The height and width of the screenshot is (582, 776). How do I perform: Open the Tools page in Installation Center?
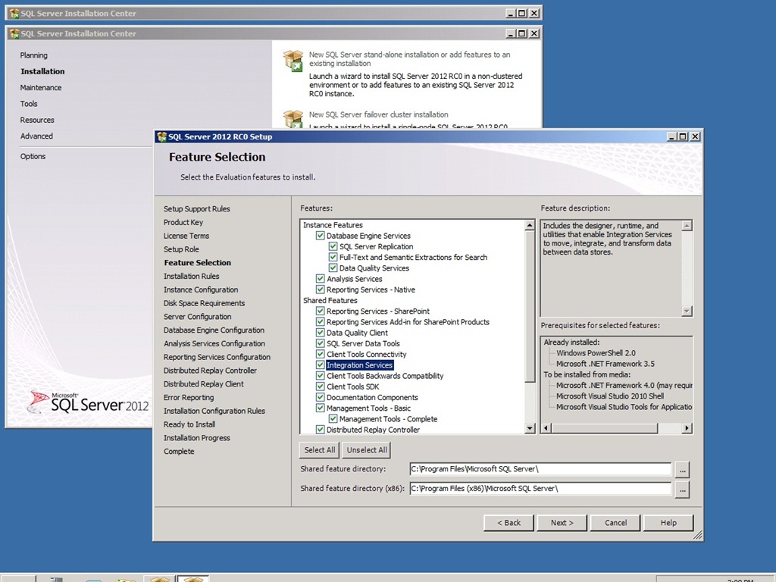click(29, 104)
